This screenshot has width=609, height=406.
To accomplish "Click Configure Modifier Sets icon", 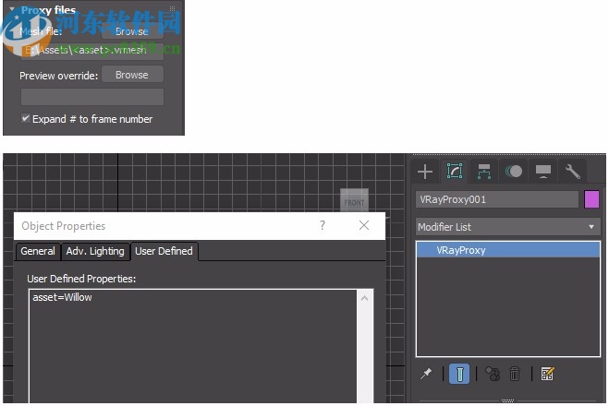I will [x=547, y=374].
